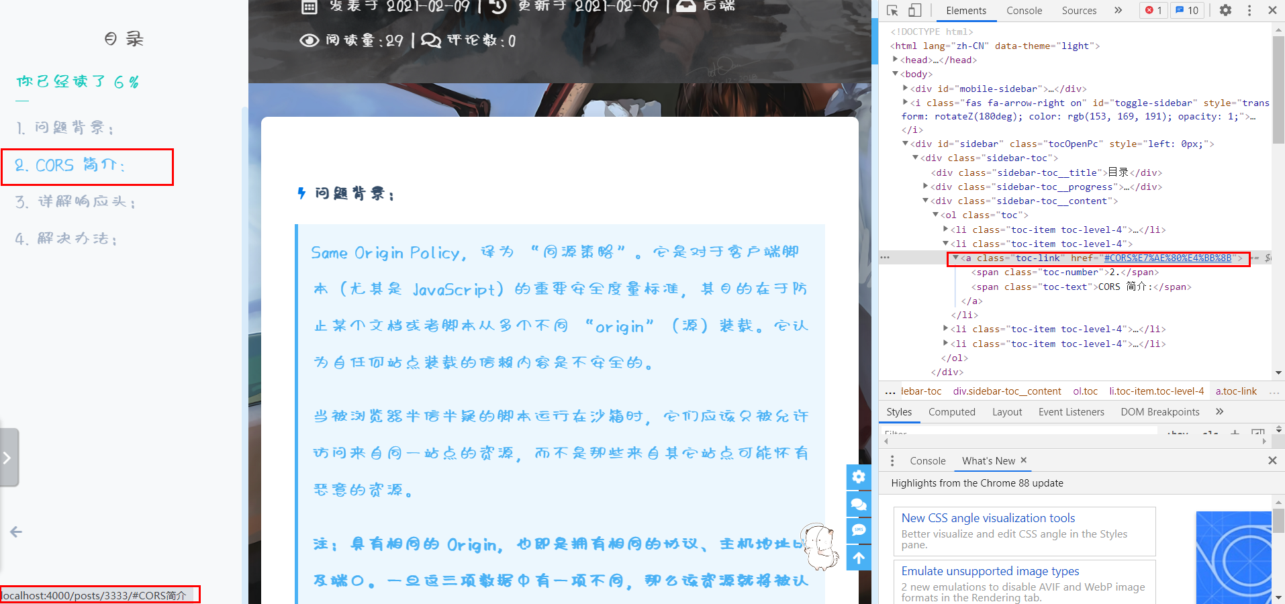Collapse the <body> element node
This screenshot has width=1285, height=604.
pyautogui.click(x=896, y=74)
